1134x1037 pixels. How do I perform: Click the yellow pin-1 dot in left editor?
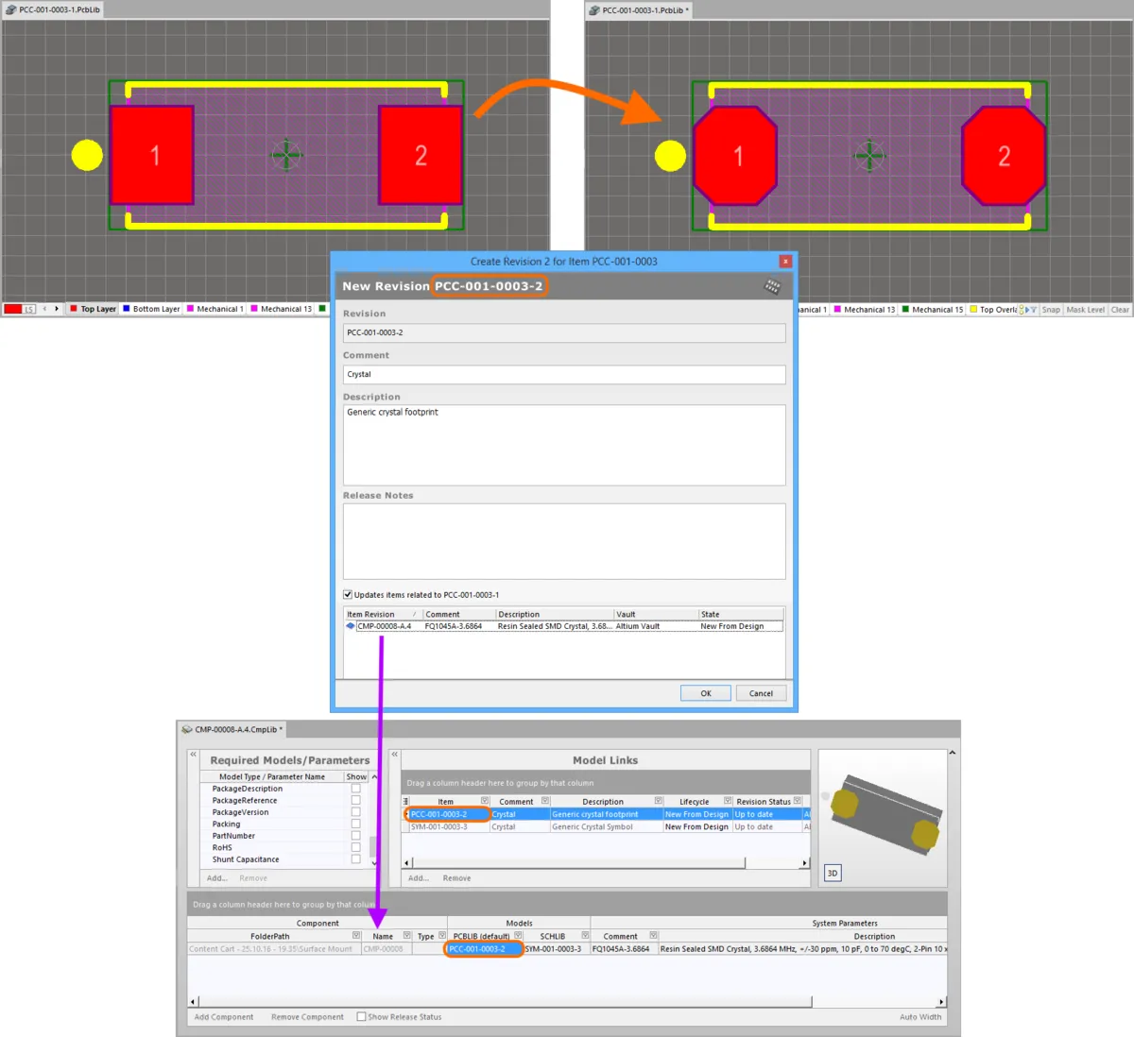[x=87, y=155]
